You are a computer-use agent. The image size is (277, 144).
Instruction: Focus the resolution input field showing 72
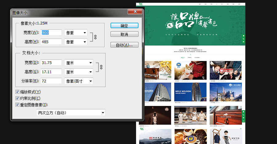[51, 81]
